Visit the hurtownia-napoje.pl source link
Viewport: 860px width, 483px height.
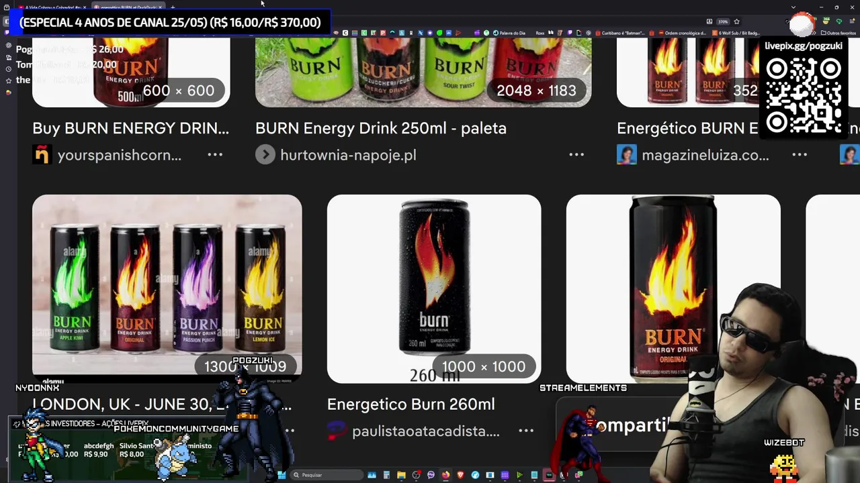coord(348,155)
